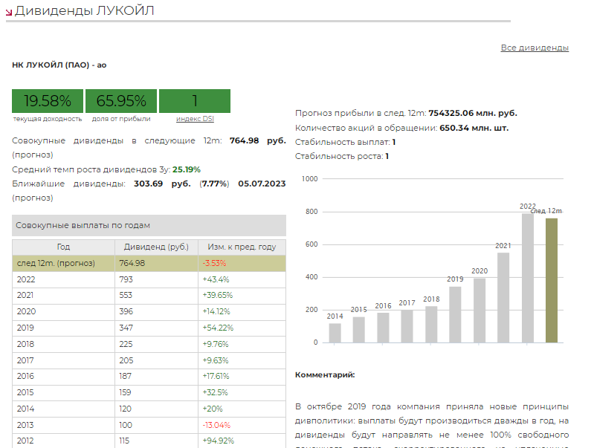Click the 225 dividend value
Image resolution: width=594 pixels, height=448 pixels.
tap(126, 344)
